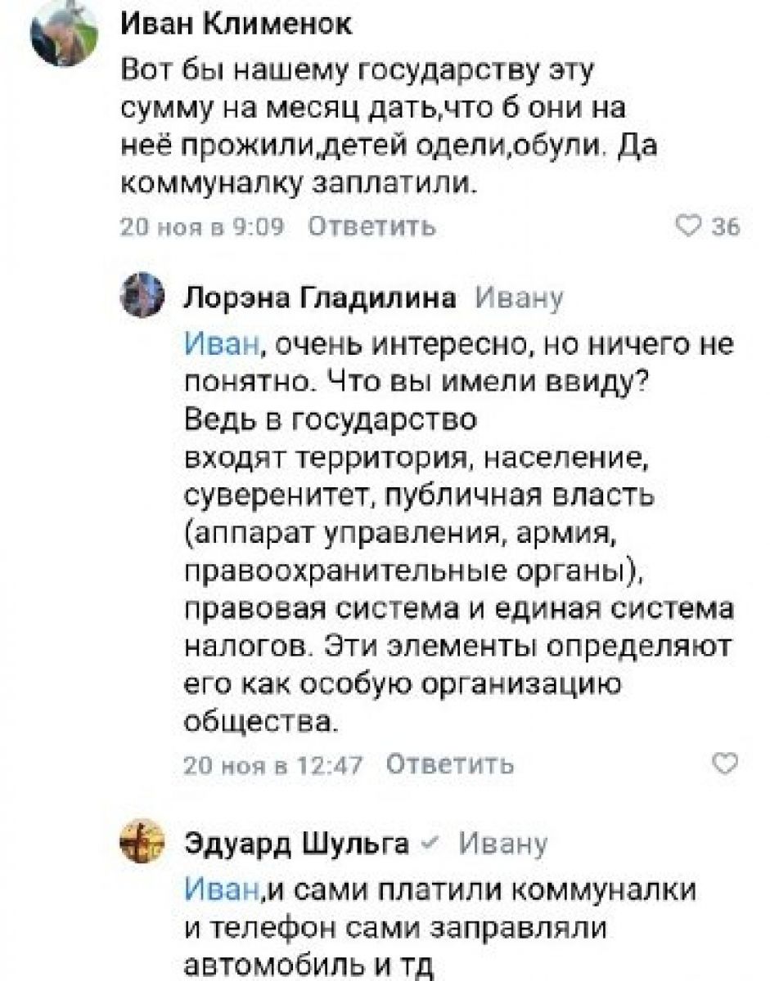Image resolution: width=770 pixels, height=981 pixels.
Task: Open the timestamp 20 ноя в 12:47
Action: (272, 764)
